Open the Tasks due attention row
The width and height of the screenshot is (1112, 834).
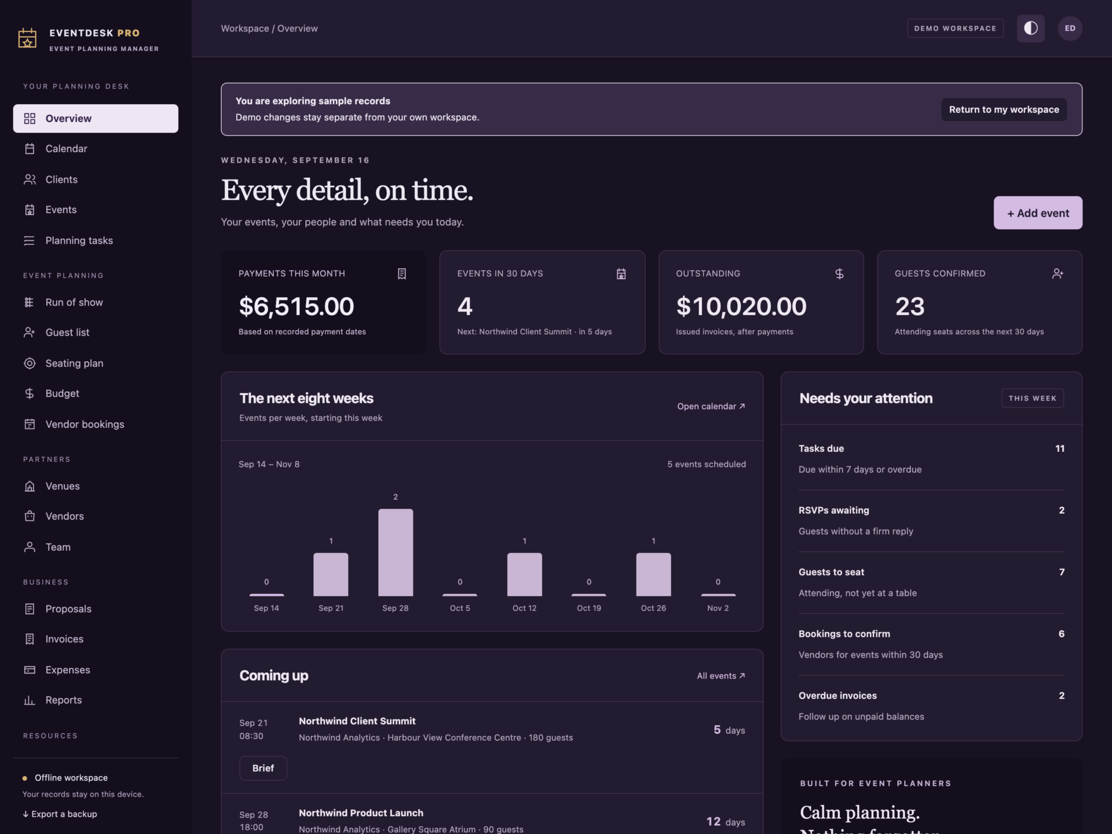pyautogui.click(x=931, y=459)
